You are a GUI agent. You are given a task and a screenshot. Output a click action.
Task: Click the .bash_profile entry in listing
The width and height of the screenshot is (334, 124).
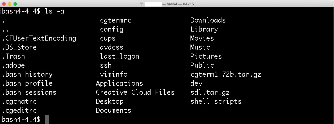point(27,83)
